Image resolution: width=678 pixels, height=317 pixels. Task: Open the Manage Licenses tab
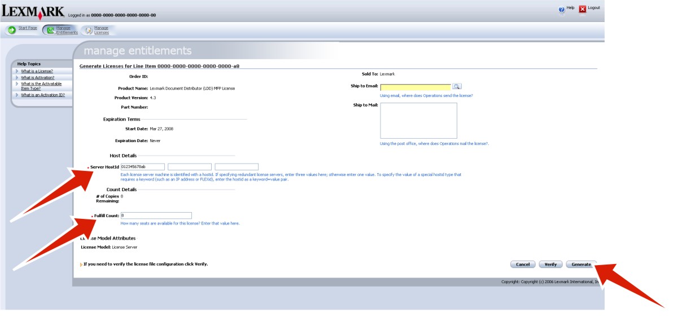[x=102, y=30]
